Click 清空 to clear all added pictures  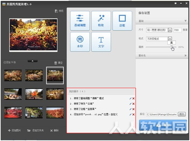[x=59, y=63]
